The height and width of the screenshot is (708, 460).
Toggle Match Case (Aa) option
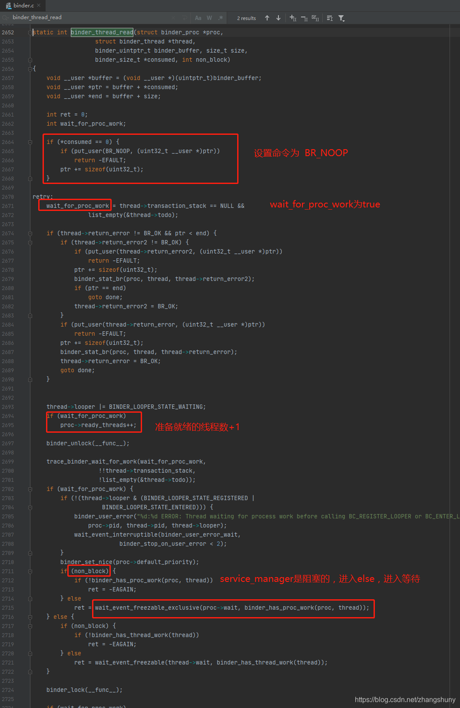click(x=198, y=18)
